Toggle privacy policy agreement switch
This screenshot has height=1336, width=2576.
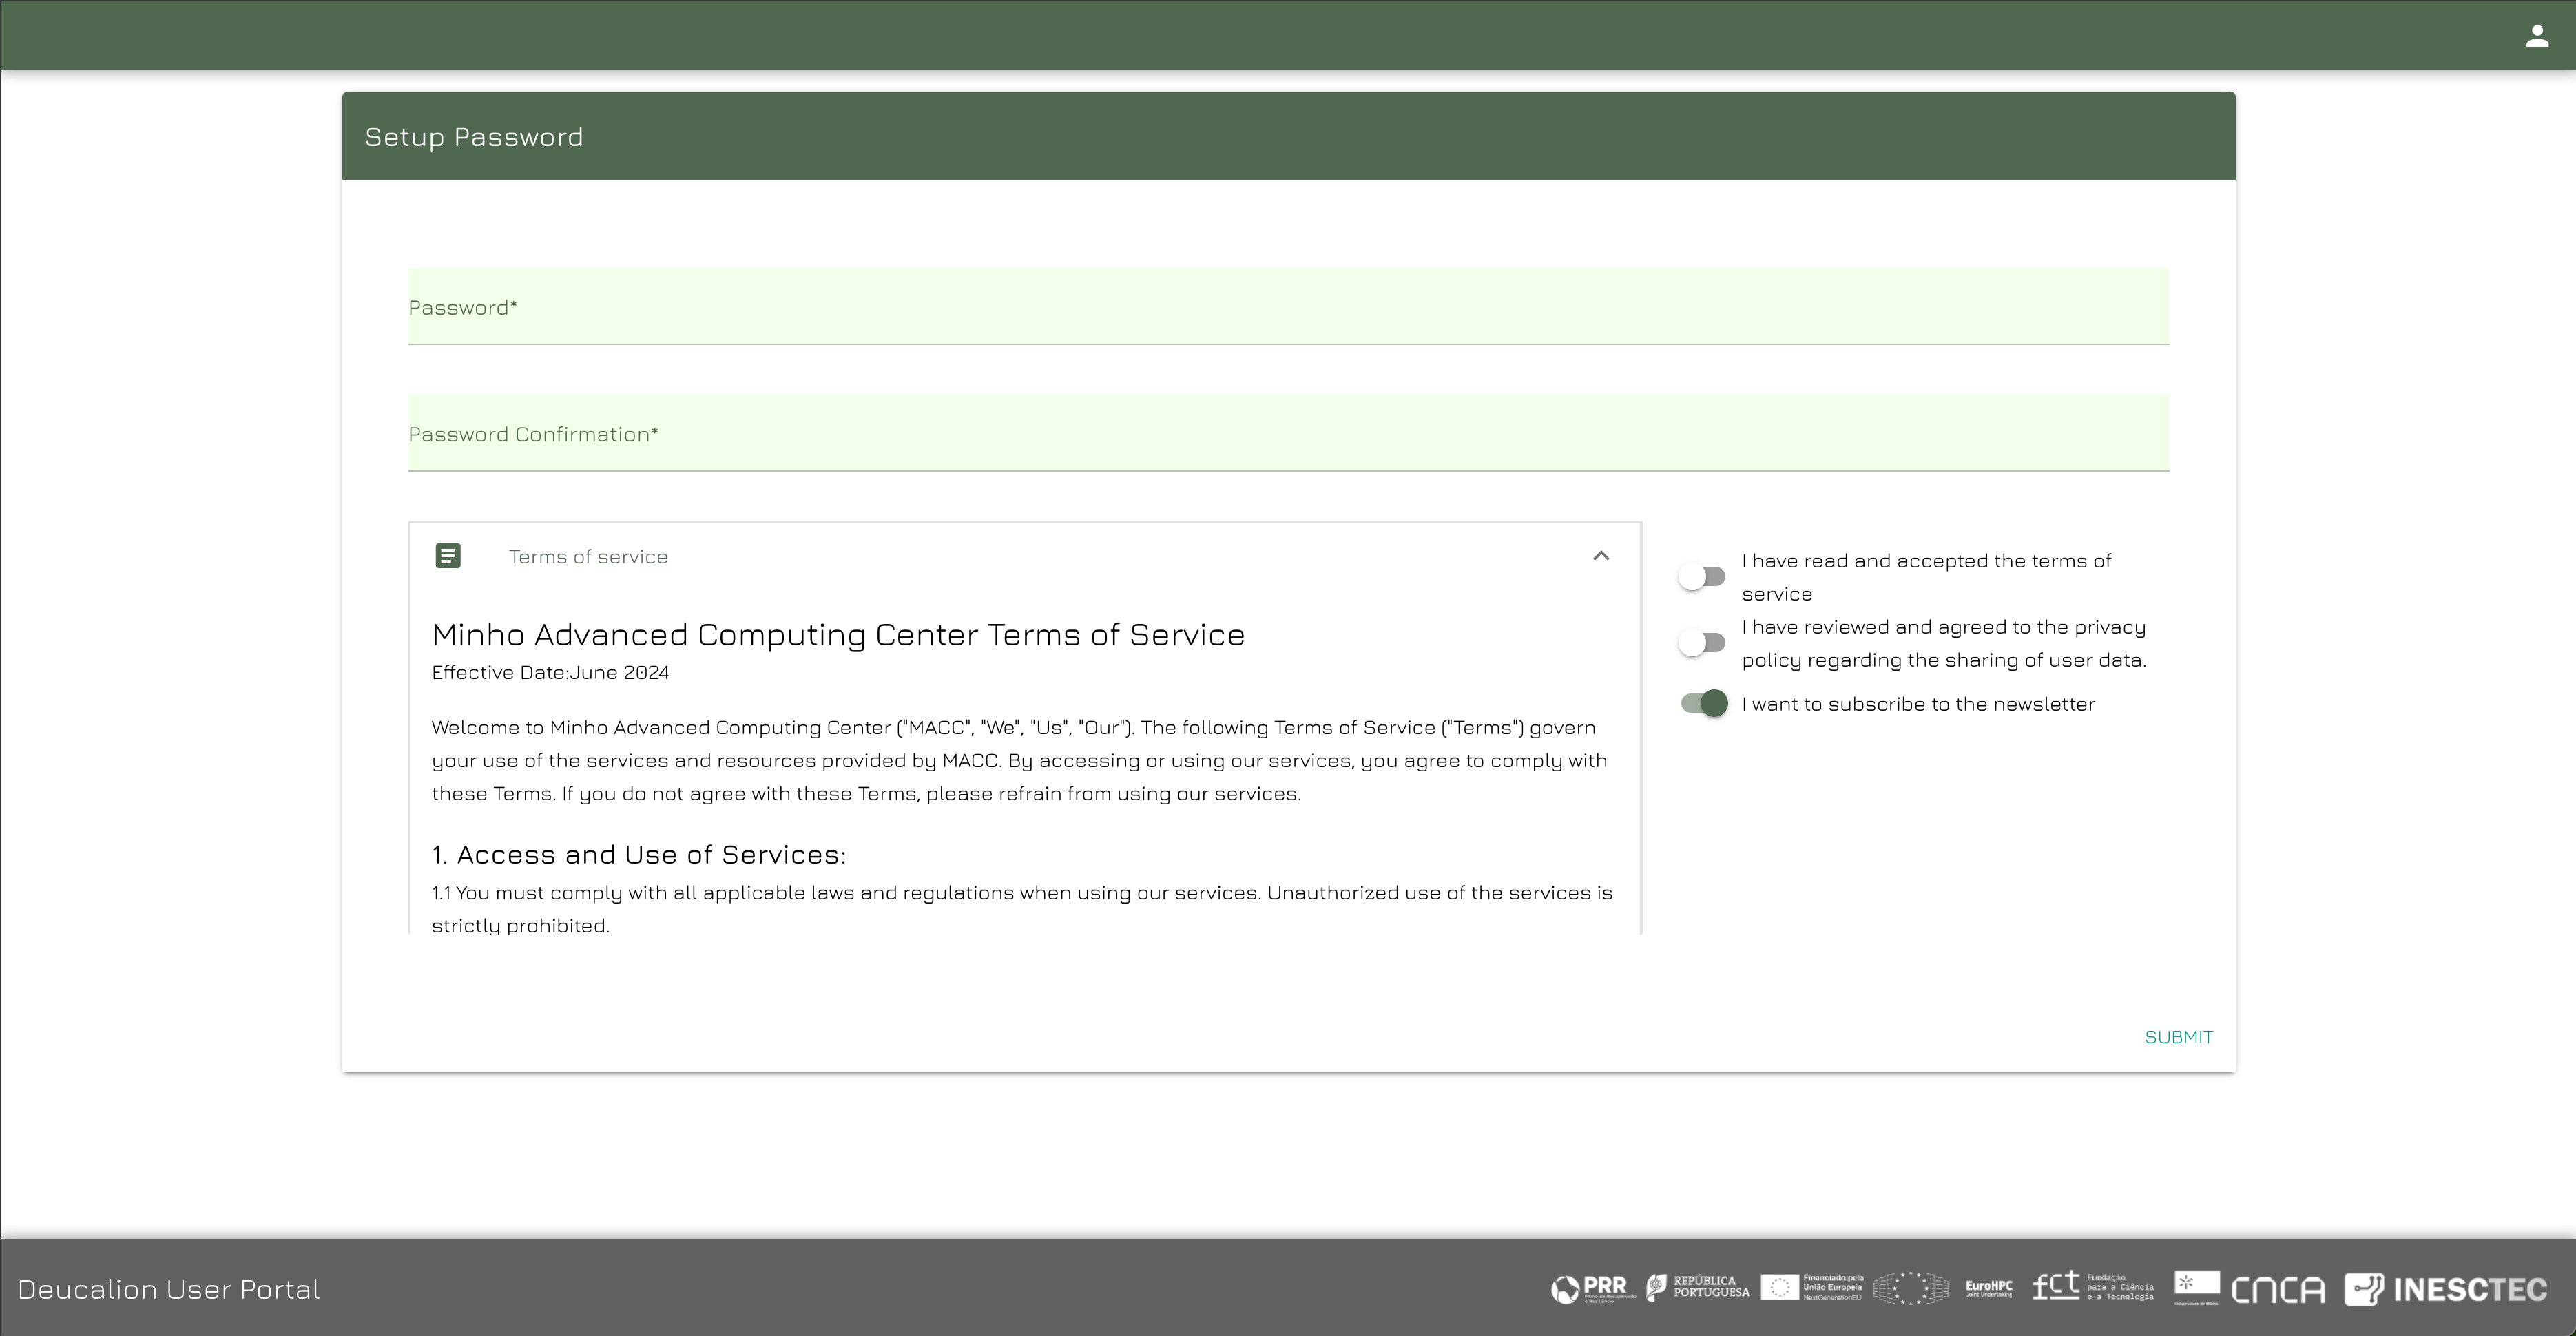[1702, 643]
